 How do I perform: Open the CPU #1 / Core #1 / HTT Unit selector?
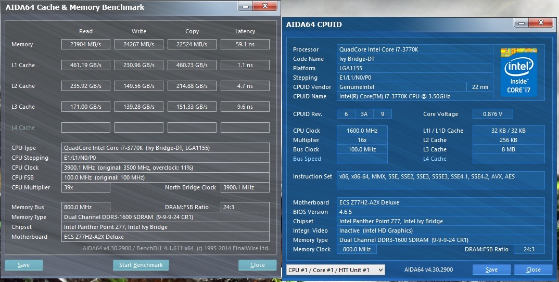(336, 270)
